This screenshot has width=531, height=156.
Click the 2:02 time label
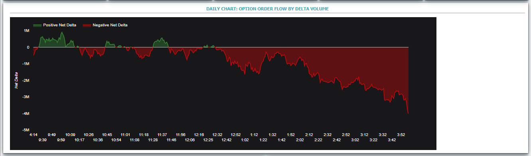[300, 140]
